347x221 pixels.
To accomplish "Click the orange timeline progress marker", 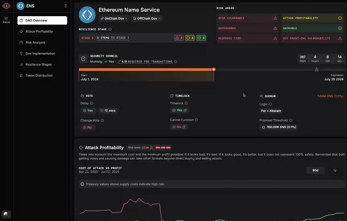I will click(214, 69).
